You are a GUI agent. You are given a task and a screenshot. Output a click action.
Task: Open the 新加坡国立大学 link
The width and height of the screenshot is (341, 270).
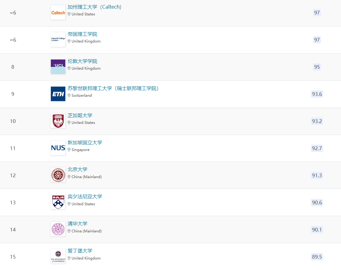coord(85,142)
